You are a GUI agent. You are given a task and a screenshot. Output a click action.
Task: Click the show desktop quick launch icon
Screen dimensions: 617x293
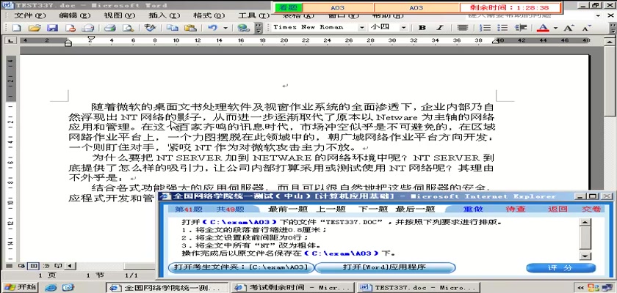click(68, 288)
